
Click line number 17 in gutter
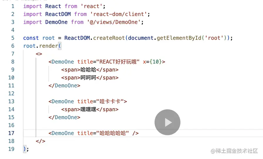(x=11, y=133)
